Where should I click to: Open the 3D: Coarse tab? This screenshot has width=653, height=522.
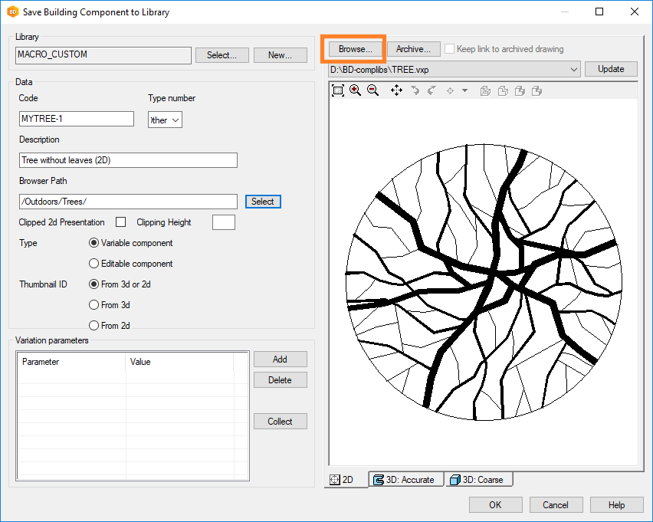tap(479, 478)
